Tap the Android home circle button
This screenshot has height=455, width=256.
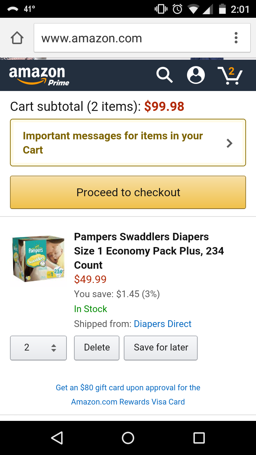[x=128, y=438]
